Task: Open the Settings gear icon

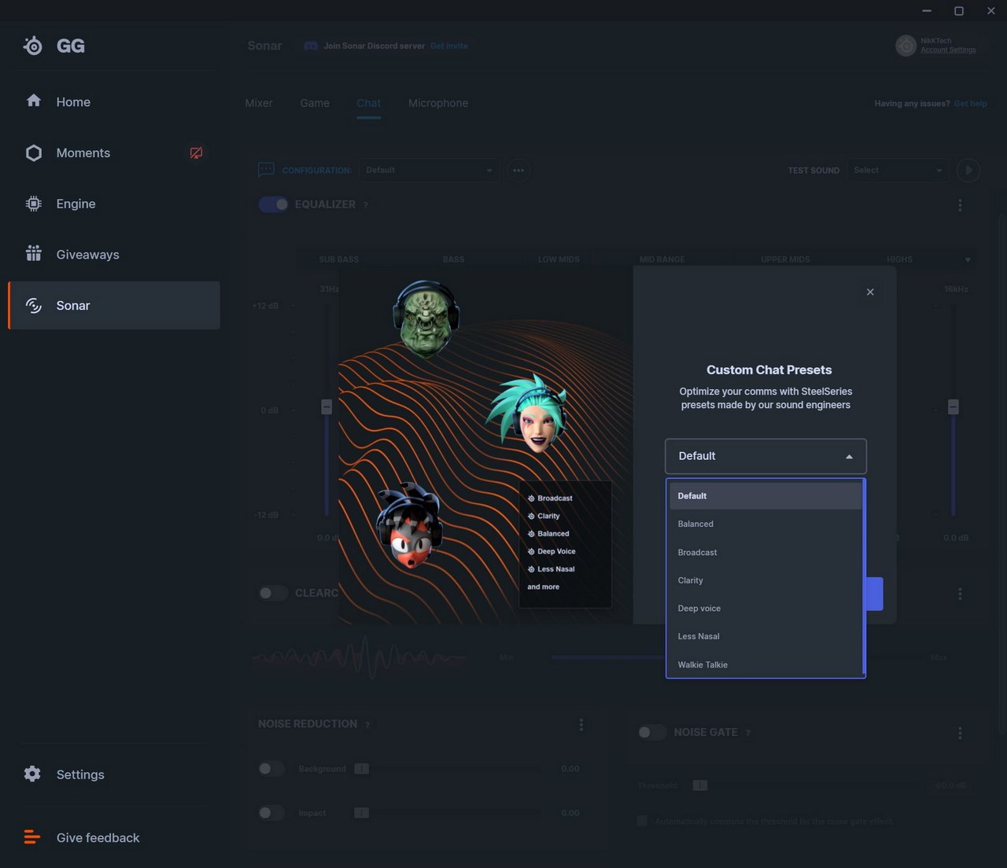Action: (32, 774)
